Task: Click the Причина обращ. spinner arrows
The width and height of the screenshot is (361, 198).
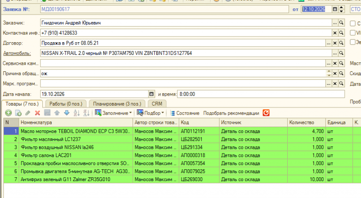Action: [x=329, y=73]
